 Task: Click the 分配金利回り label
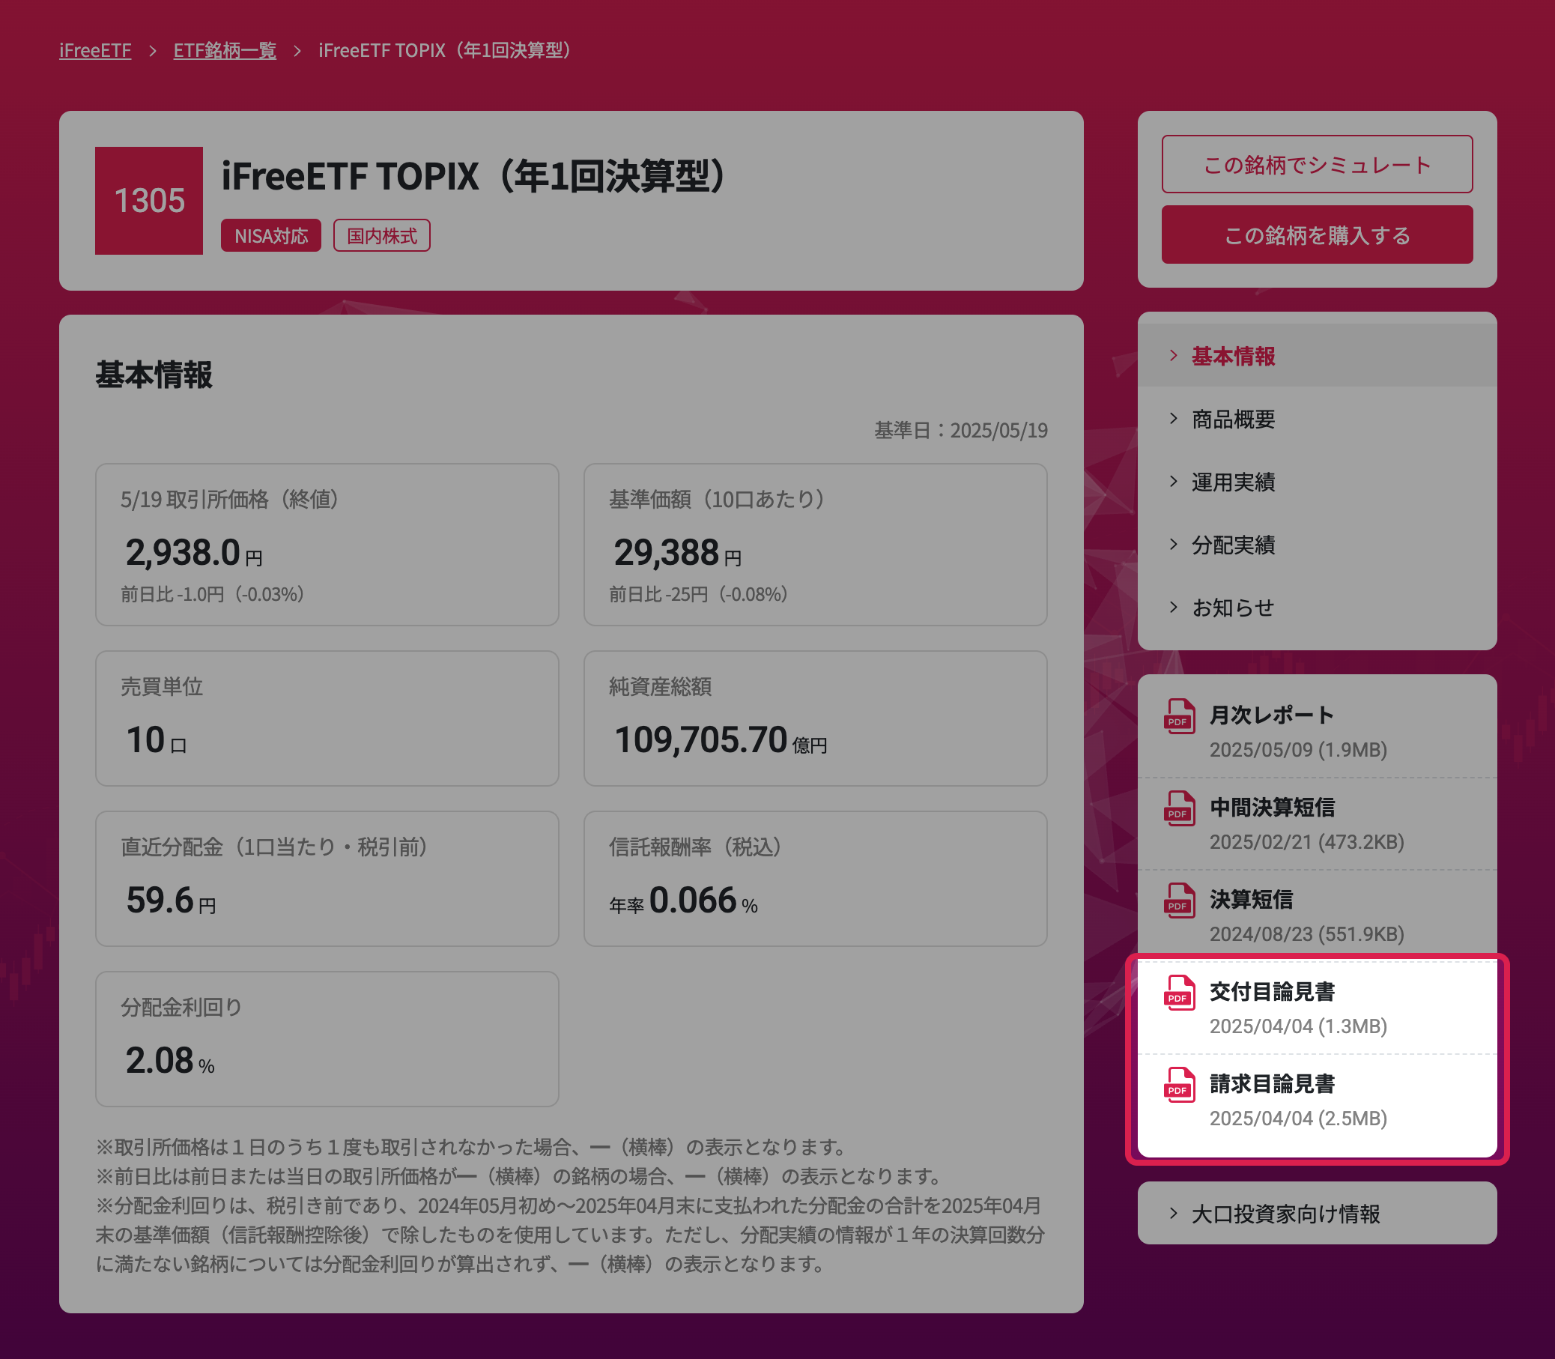pos(181,1007)
